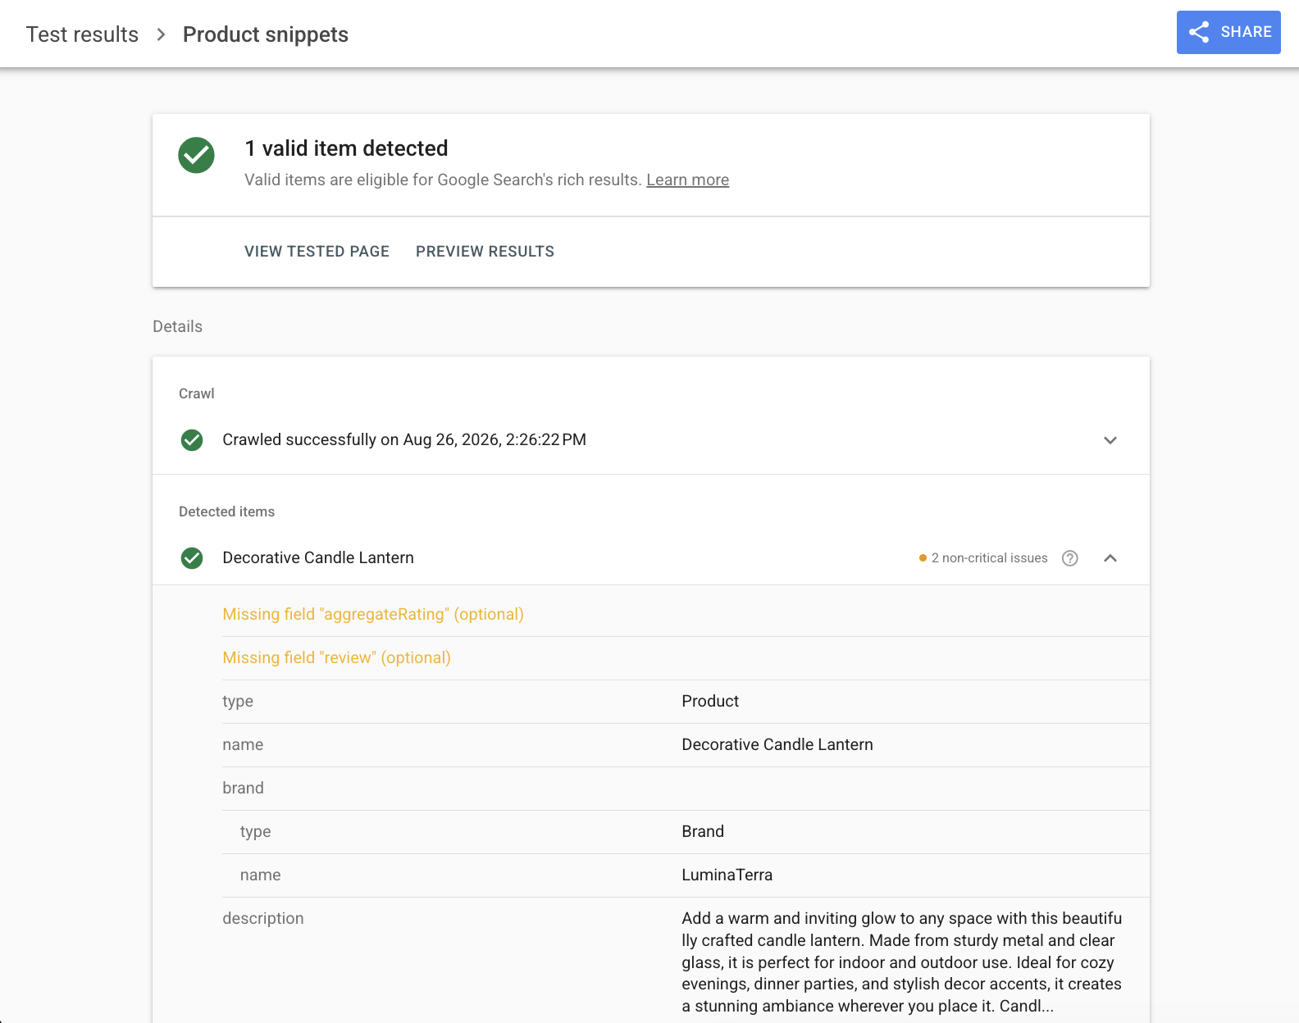Open help for non-critical issues

pos(1070,558)
